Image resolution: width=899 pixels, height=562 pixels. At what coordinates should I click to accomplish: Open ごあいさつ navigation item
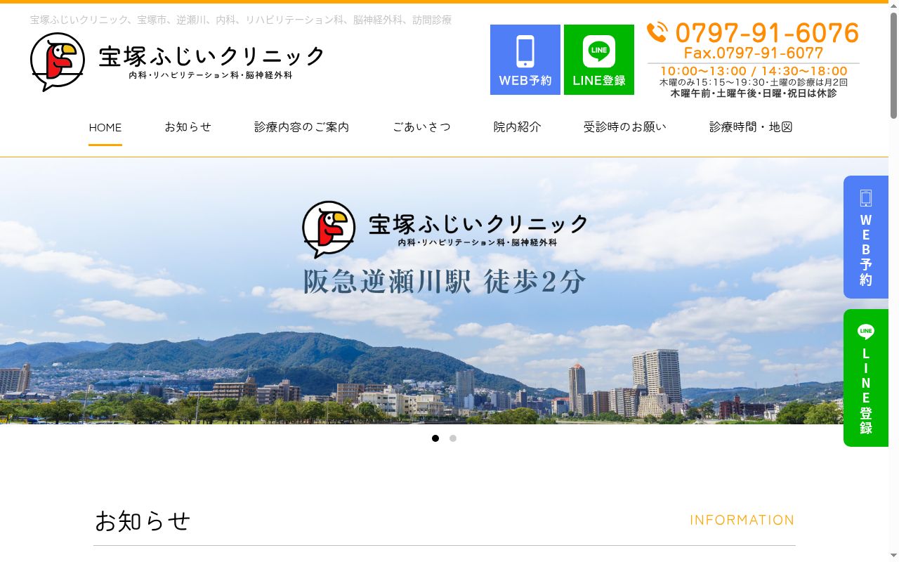tap(421, 127)
